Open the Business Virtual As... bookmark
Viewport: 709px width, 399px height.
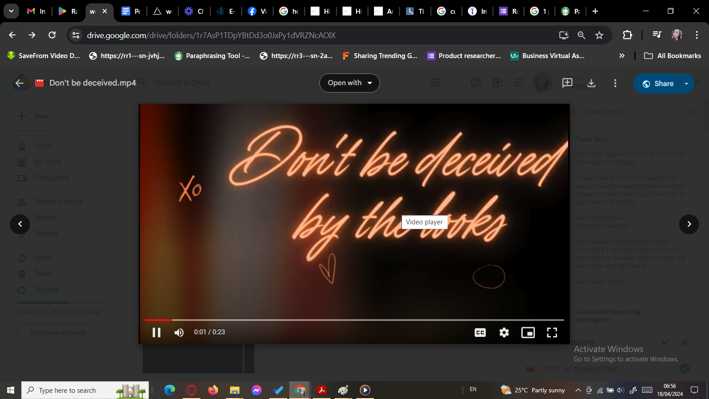tap(548, 55)
